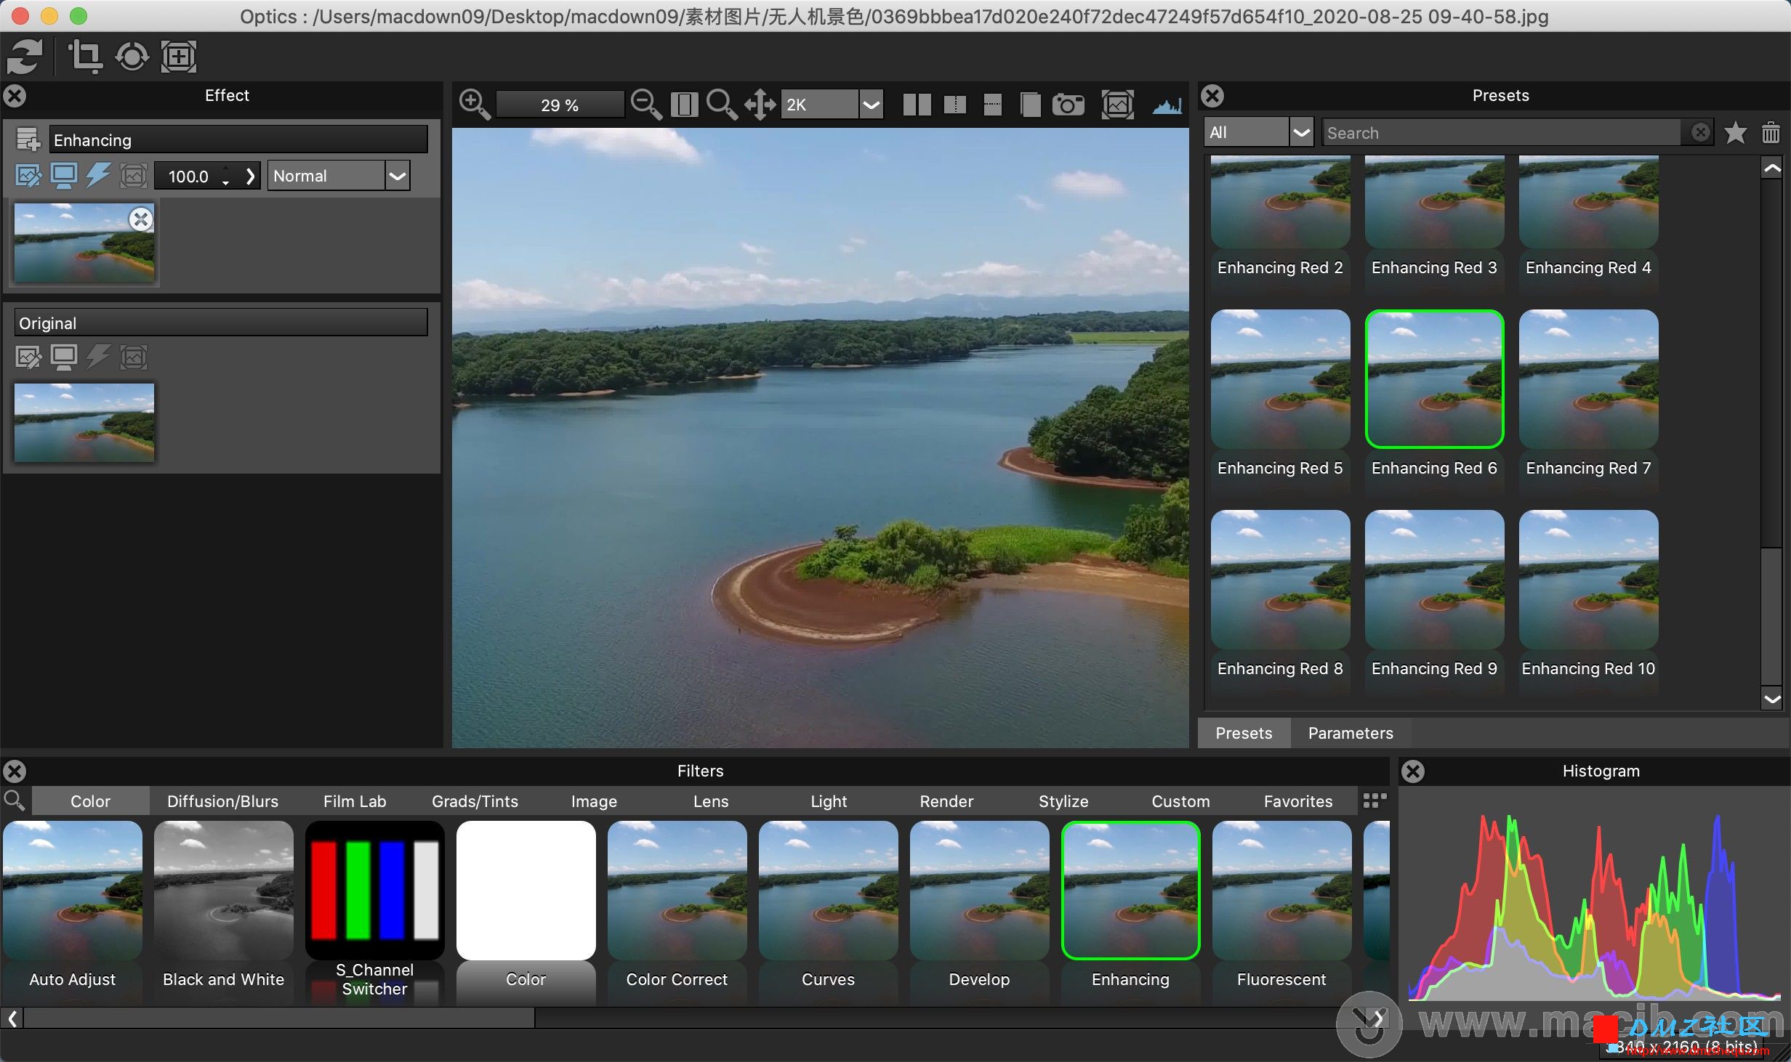Click the add-frame plus icon in top toolbar
Screen dimensions: 1791x1062
click(178, 57)
